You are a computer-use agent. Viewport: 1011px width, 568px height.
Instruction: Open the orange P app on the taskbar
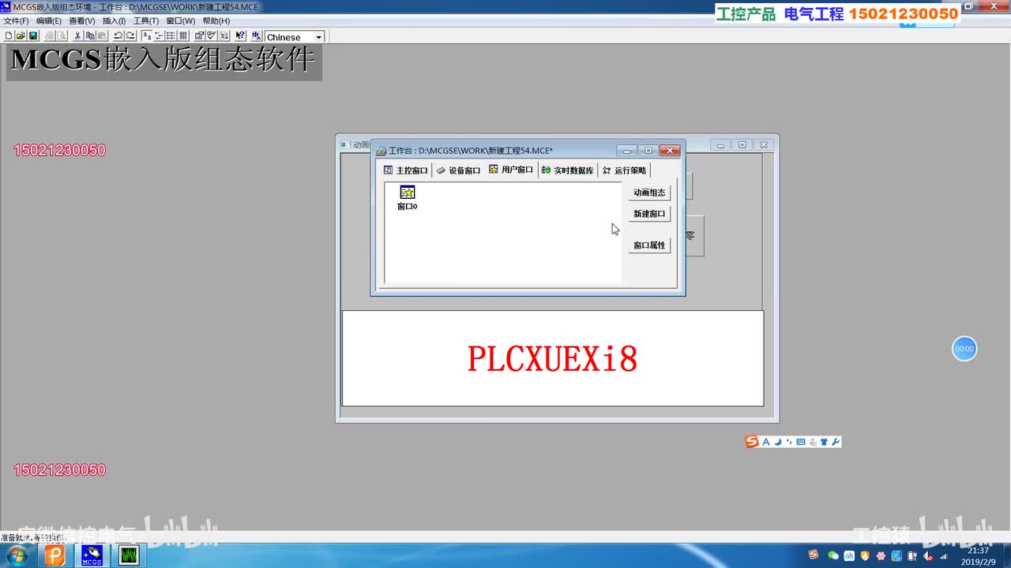tap(54, 555)
